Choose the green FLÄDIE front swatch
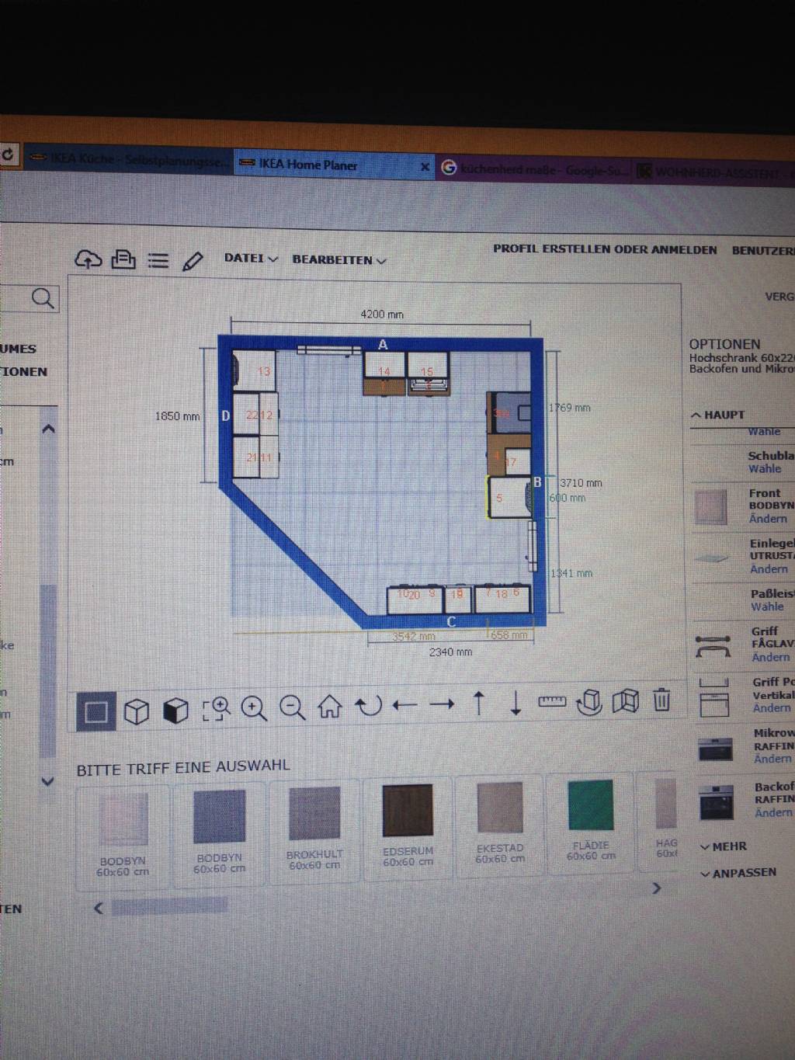795x1060 pixels. point(591,806)
